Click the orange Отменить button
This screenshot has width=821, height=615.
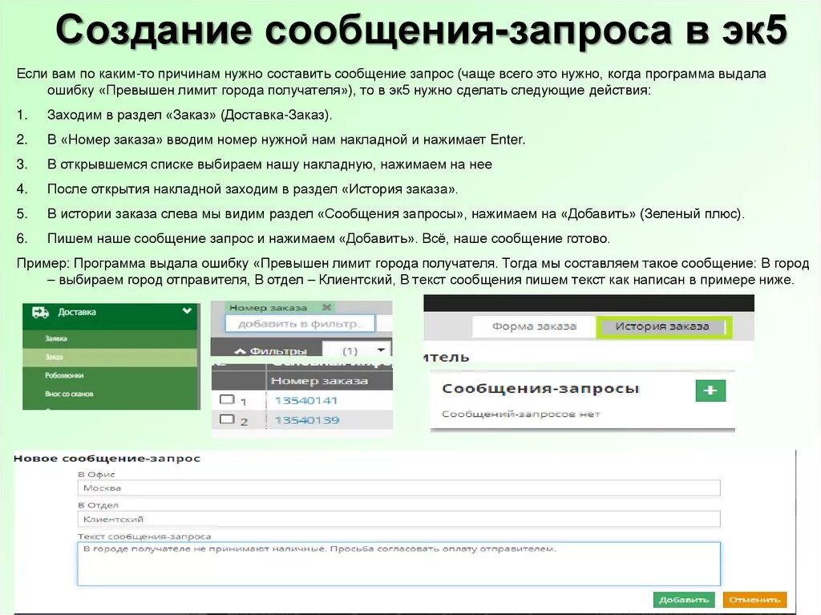(x=754, y=600)
